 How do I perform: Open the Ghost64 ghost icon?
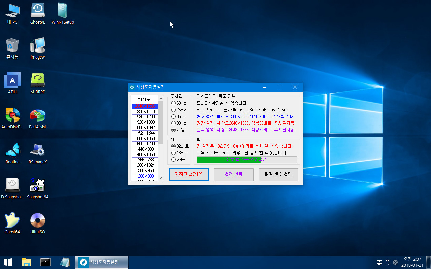12,223
